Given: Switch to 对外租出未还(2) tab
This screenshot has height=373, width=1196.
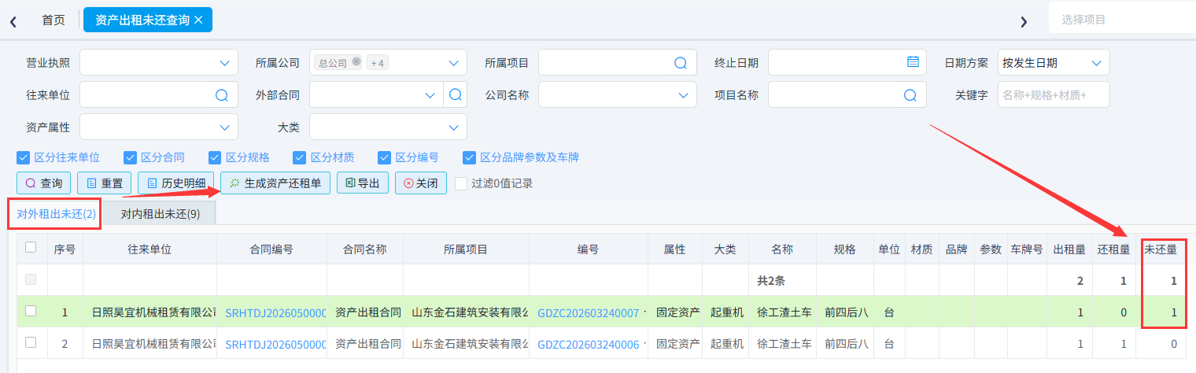Looking at the screenshot, I should (56, 213).
